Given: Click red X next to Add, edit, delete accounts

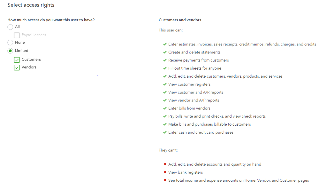Looking at the screenshot, I should 165,164.
